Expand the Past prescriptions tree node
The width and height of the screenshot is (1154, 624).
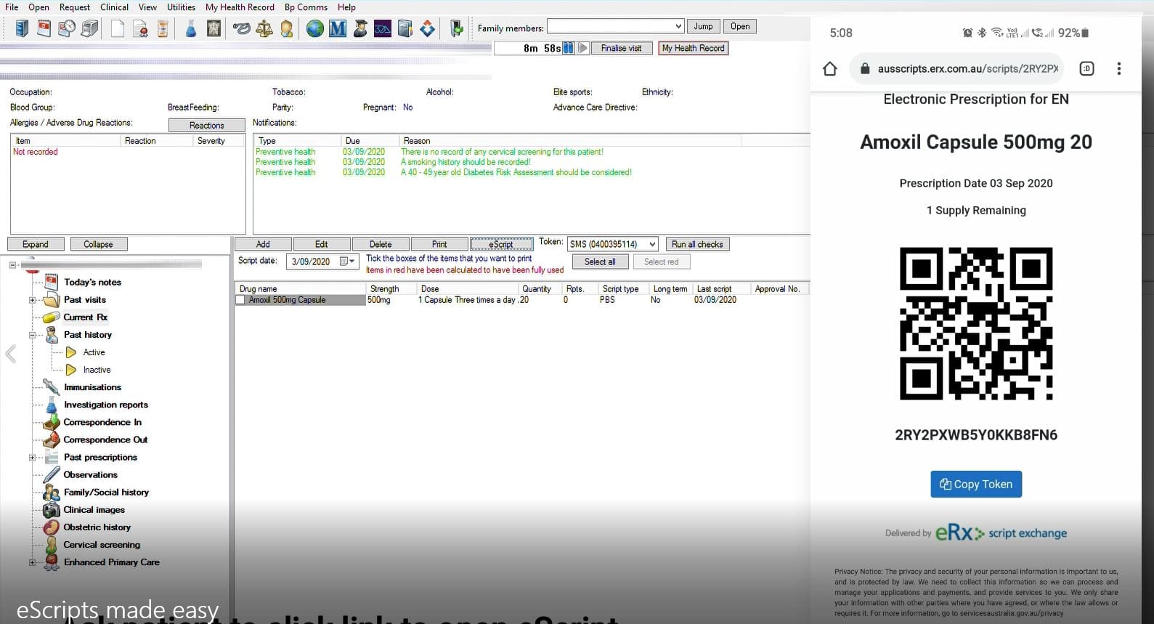coord(32,458)
